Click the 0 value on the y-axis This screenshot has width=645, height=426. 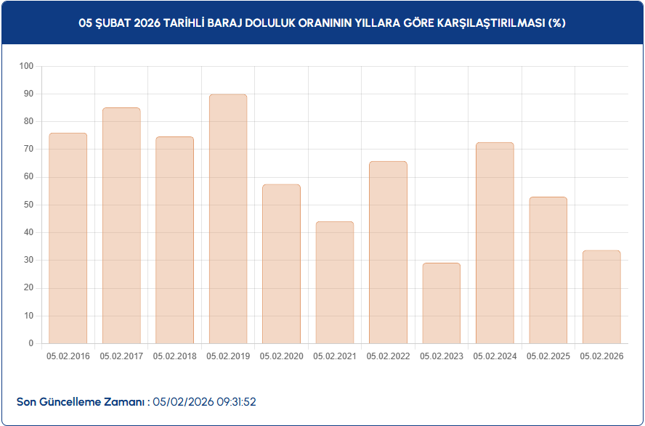[31, 343]
